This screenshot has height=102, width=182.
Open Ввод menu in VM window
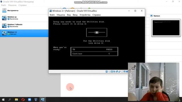click(75, 15)
